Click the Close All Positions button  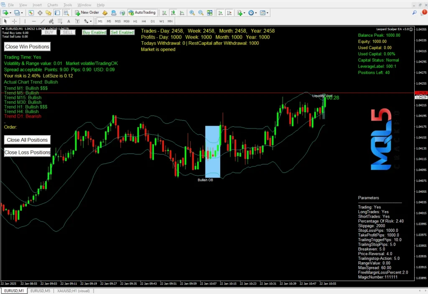(x=27, y=140)
